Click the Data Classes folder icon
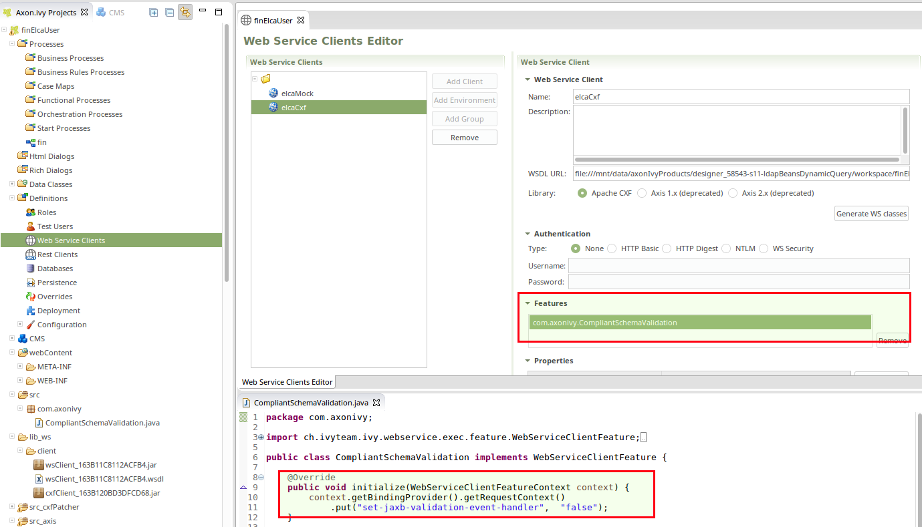 (23, 184)
